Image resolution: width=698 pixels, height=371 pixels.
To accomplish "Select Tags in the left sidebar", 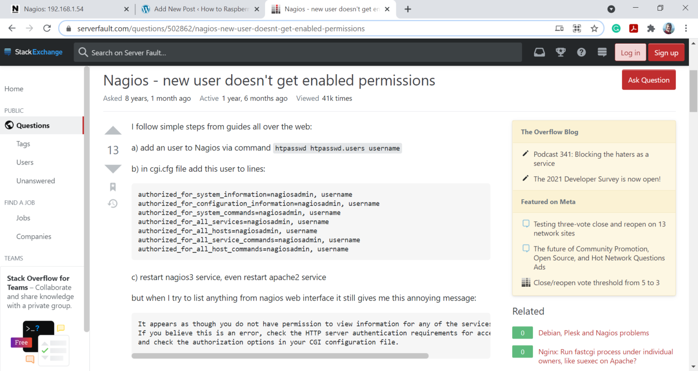I will pyautogui.click(x=23, y=144).
